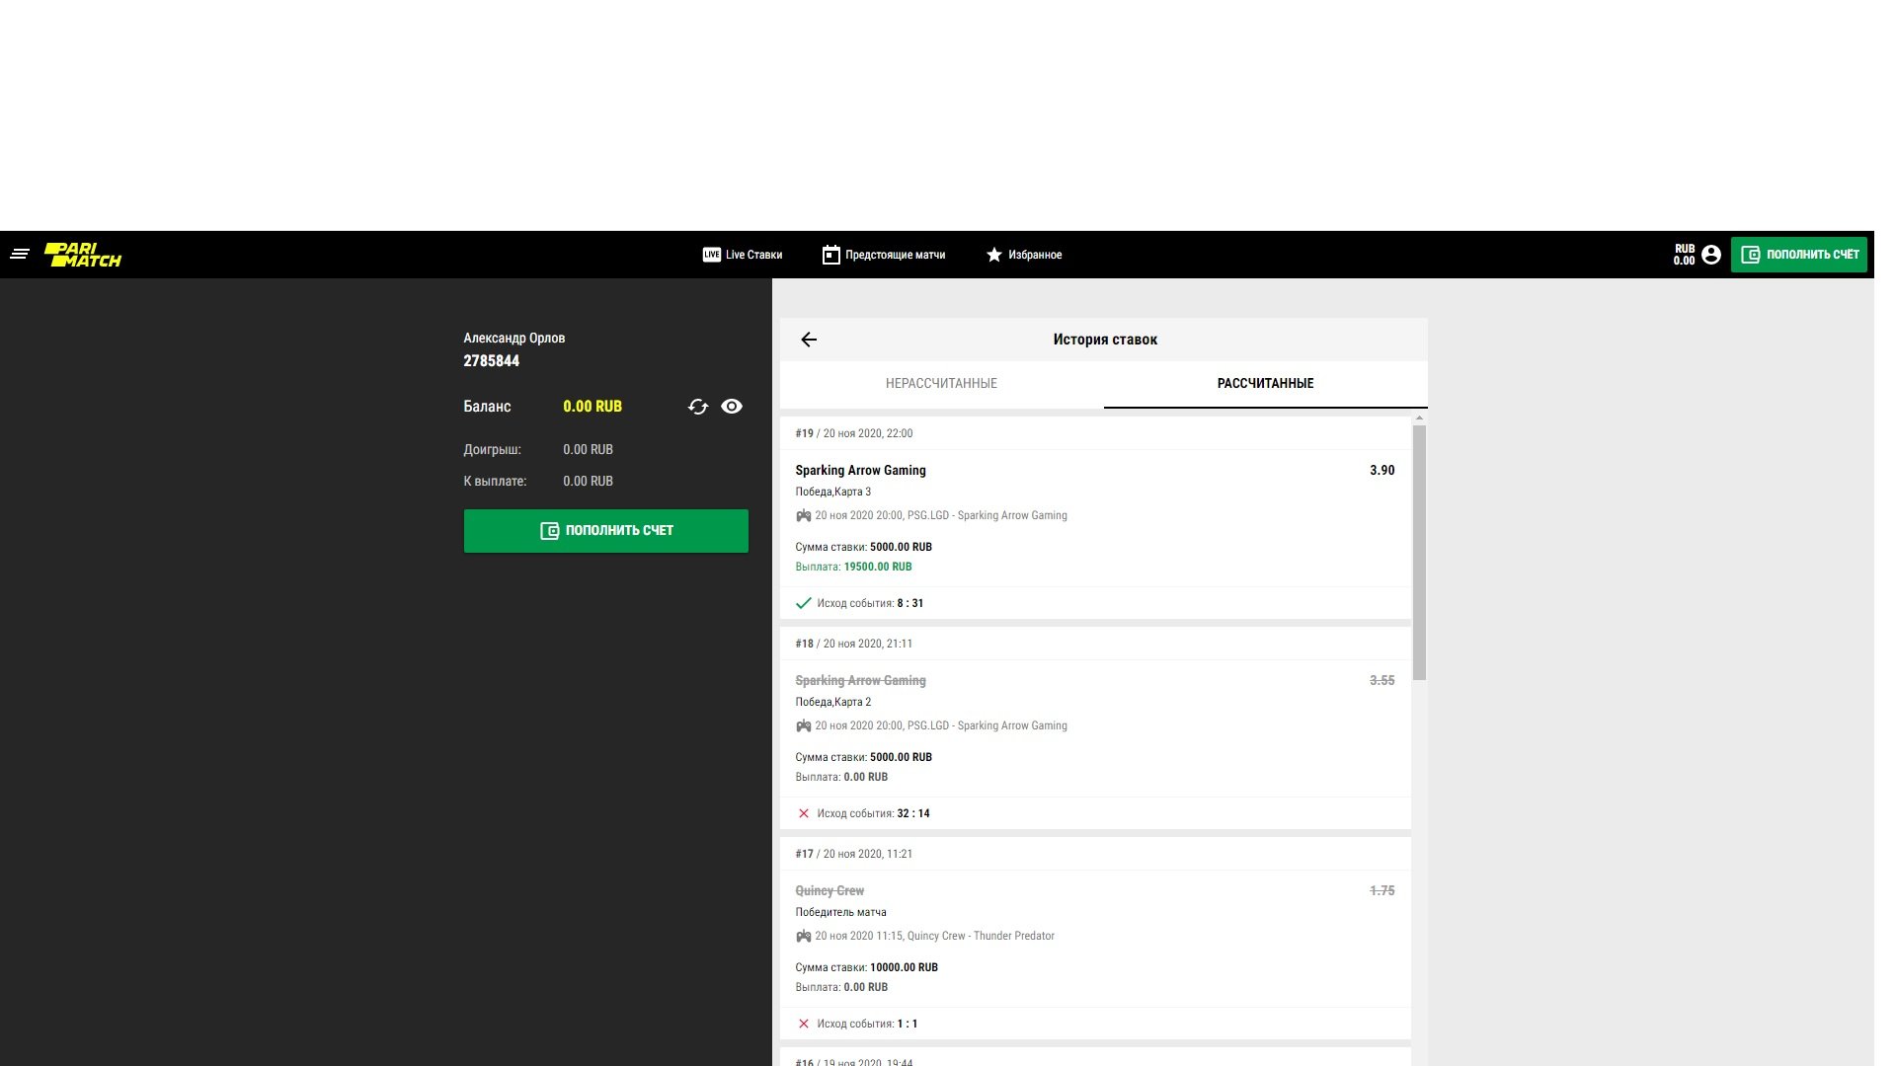Click RUB 0.00 balance in header
The height and width of the screenshot is (1066, 1896).
(1684, 255)
